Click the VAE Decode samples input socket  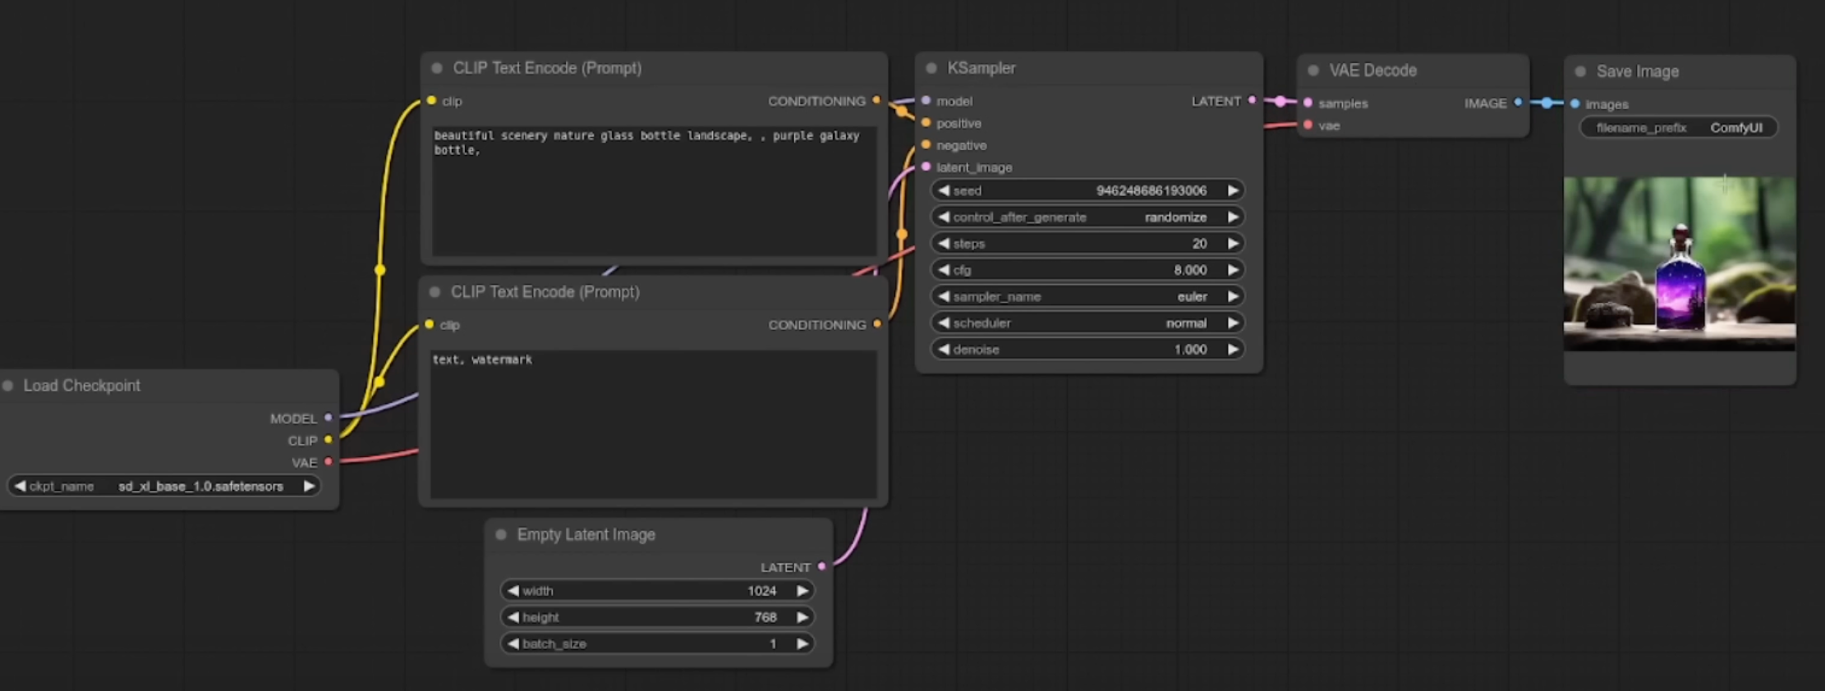pyautogui.click(x=1308, y=103)
